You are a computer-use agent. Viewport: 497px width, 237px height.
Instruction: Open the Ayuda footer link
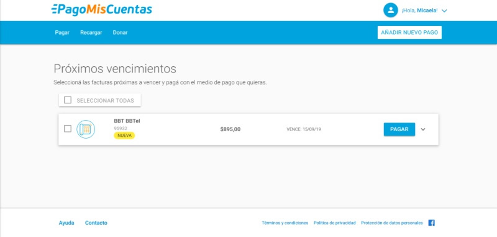click(66, 223)
